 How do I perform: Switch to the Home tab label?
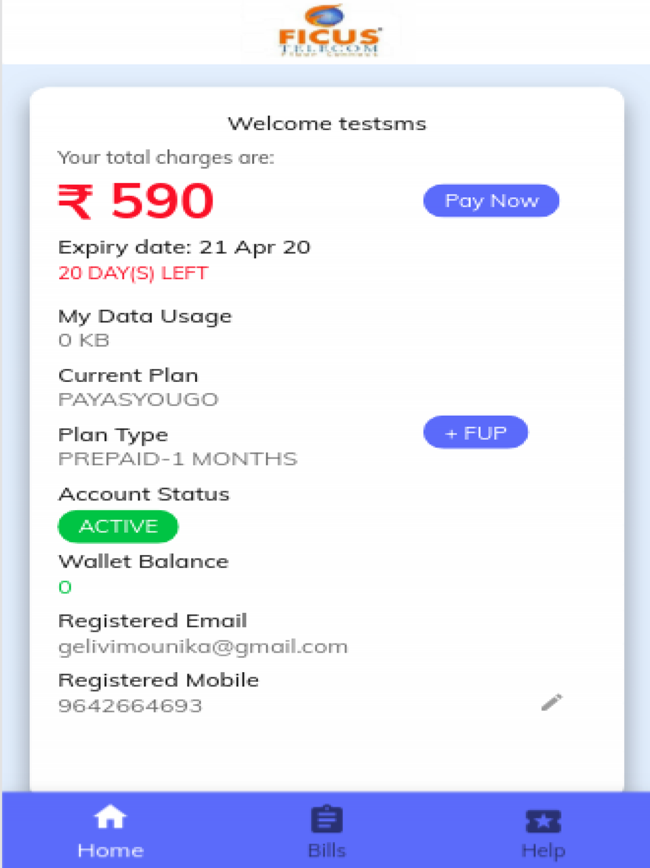point(110,850)
